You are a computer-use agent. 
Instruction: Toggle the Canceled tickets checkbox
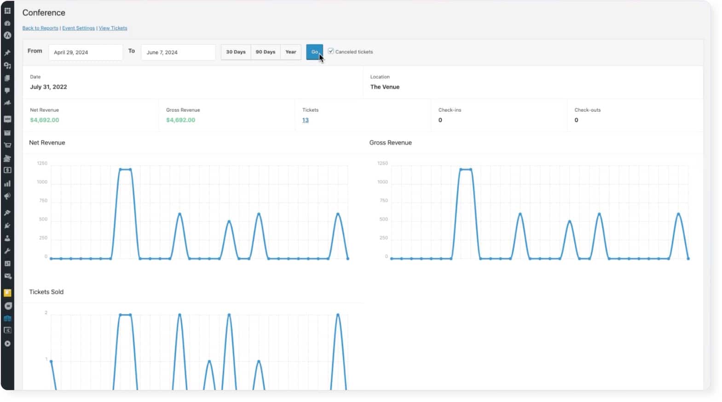(x=331, y=51)
